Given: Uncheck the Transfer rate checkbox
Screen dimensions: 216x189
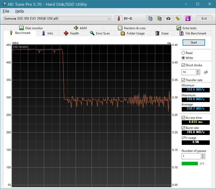Looking at the screenshot, I should 183,80.
